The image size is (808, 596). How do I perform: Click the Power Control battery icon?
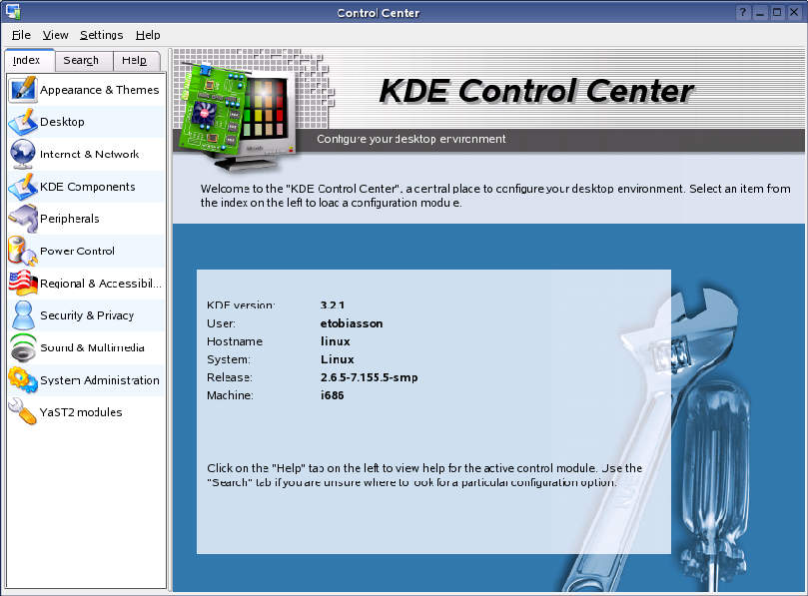23,251
